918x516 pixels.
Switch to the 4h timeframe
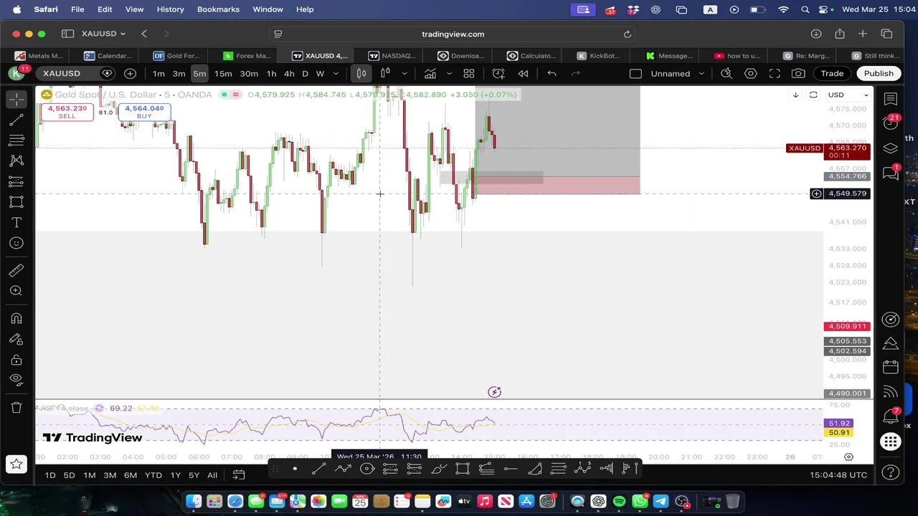point(289,73)
